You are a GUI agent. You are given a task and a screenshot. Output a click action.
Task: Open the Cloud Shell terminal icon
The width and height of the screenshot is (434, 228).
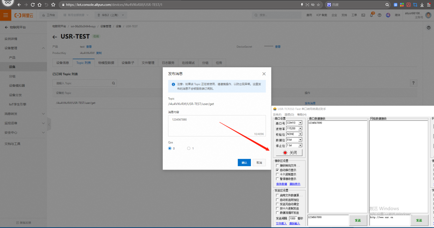(x=363, y=15)
